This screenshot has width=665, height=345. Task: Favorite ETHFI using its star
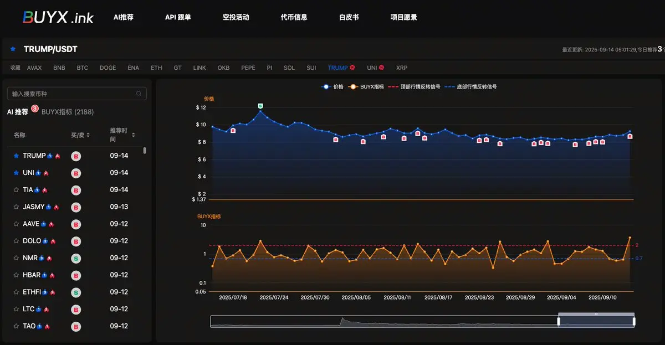[16, 292]
